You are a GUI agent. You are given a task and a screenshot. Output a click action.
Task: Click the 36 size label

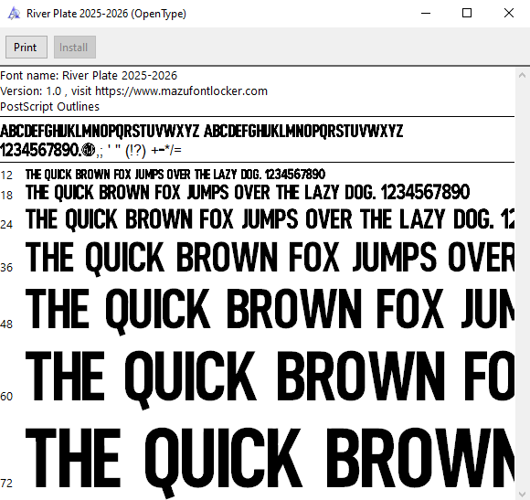(x=6, y=268)
